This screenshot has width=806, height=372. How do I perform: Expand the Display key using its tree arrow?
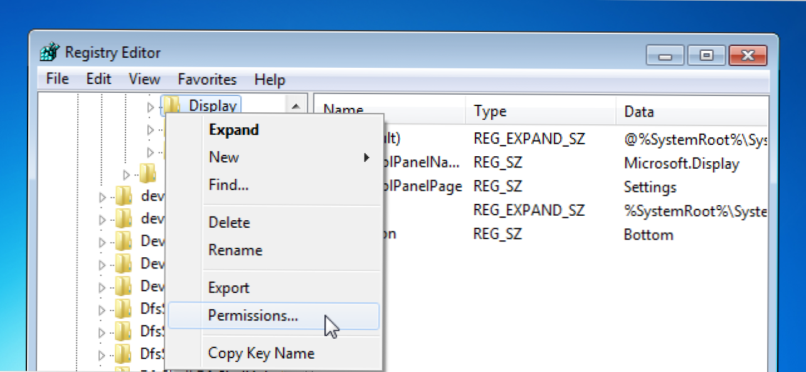(151, 107)
